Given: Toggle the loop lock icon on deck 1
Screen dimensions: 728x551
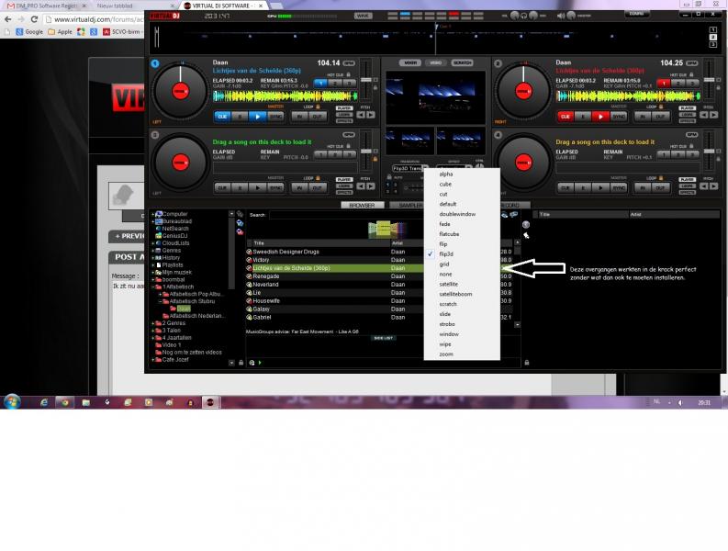Looking at the screenshot, I should click(x=318, y=107).
